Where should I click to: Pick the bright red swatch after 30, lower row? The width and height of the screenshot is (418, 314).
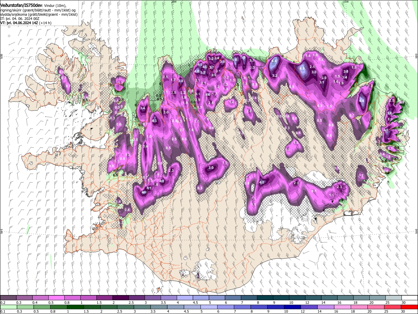coord(409,307)
